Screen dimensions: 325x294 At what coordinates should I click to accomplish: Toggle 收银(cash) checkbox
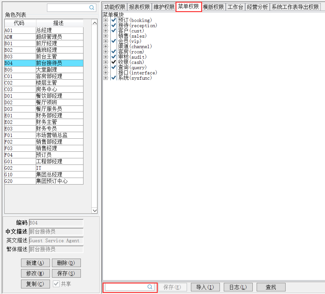pyautogui.click(x=114, y=62)
